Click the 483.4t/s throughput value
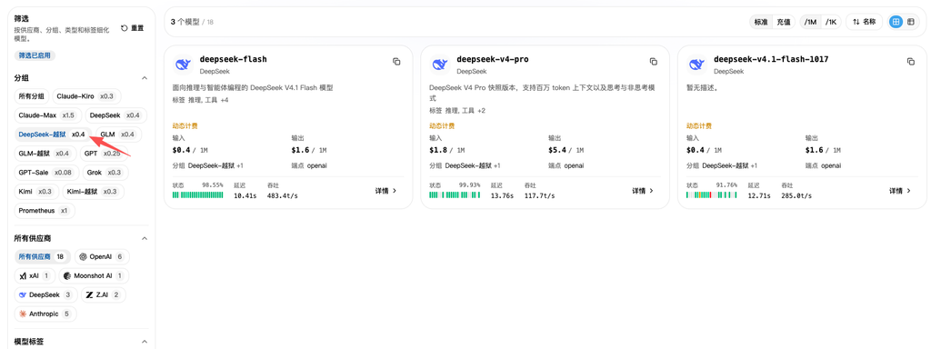 tap(282, 195)
